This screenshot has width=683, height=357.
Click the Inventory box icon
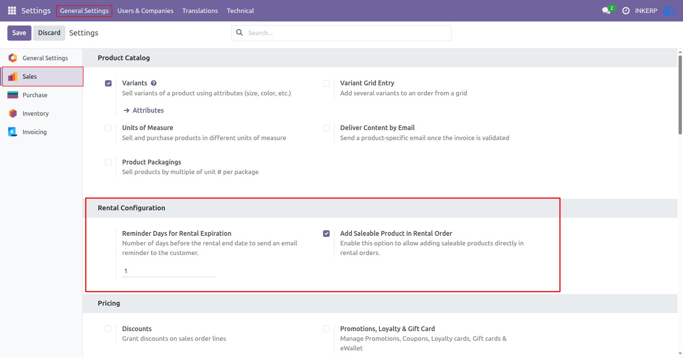point(13,113)
